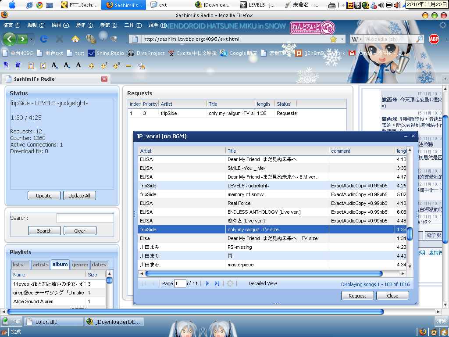Click the 簡 simplified Chinese convert icon
This screenshot has height=337, width=449.
point(18,65)
